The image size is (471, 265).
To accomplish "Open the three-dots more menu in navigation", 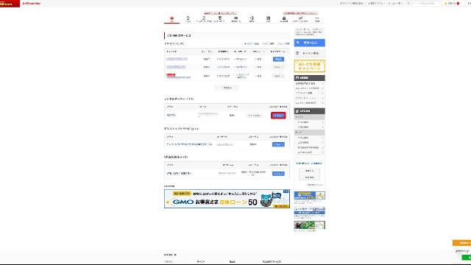I will click(317, 19).
